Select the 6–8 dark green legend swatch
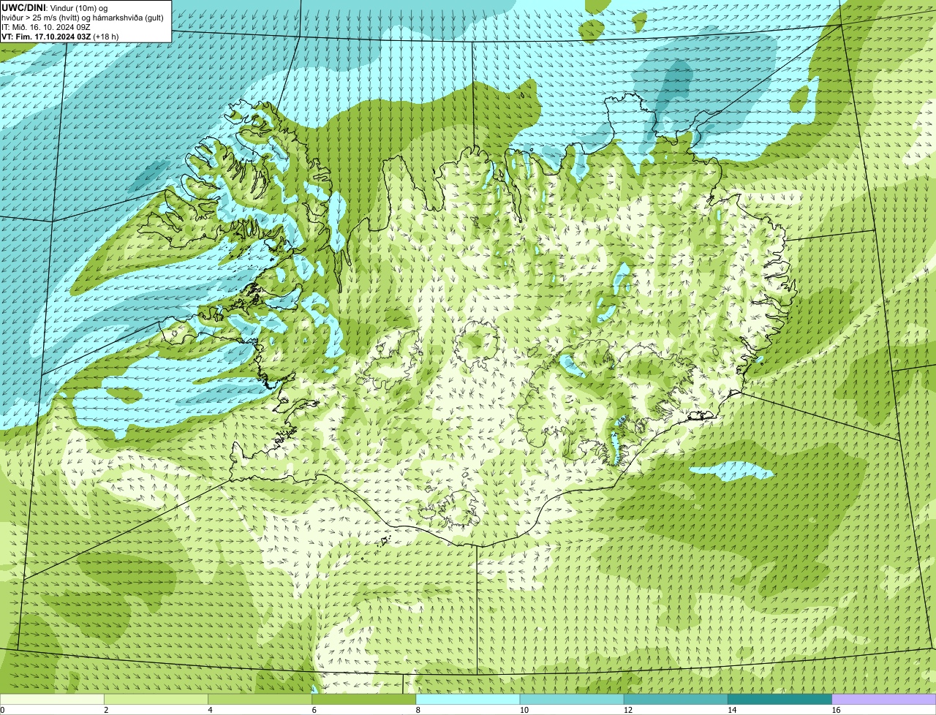This screenshot has width=936, height=715. click(363, 700)
